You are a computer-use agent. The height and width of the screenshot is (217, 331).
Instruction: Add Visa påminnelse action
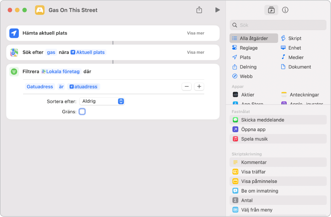coord(278,181)
